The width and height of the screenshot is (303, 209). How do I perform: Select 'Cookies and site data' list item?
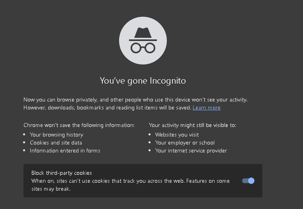click(56, 143)
